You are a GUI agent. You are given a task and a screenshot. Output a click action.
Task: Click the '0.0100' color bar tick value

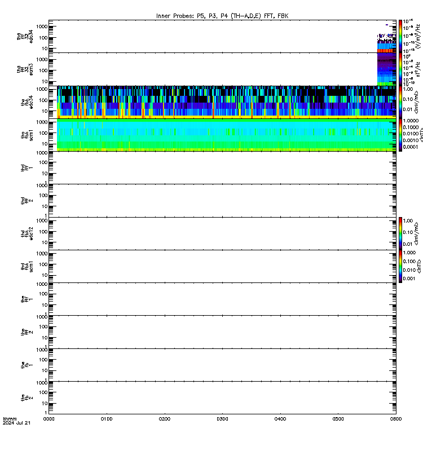pyautogui.click(x=411, y=134)
